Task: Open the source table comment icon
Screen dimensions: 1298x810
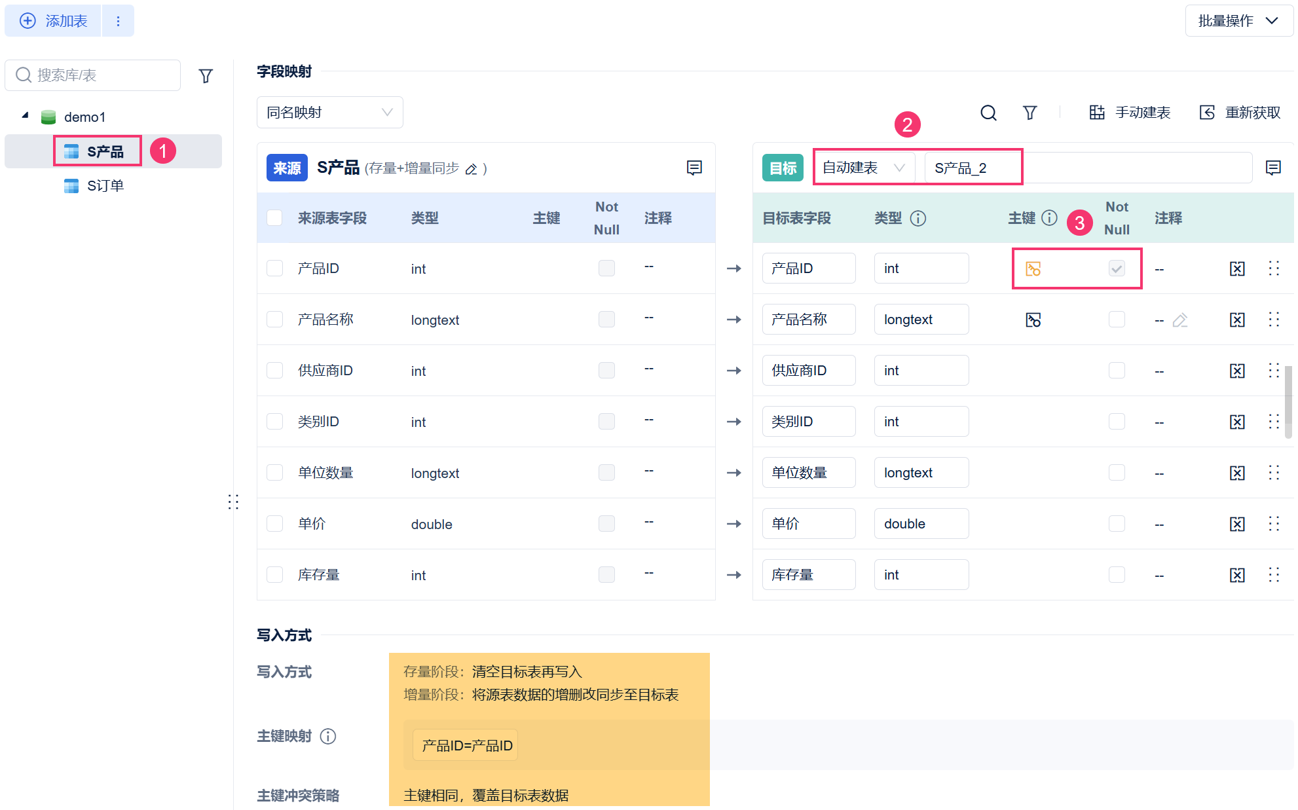Action: [x=694, y=168]
